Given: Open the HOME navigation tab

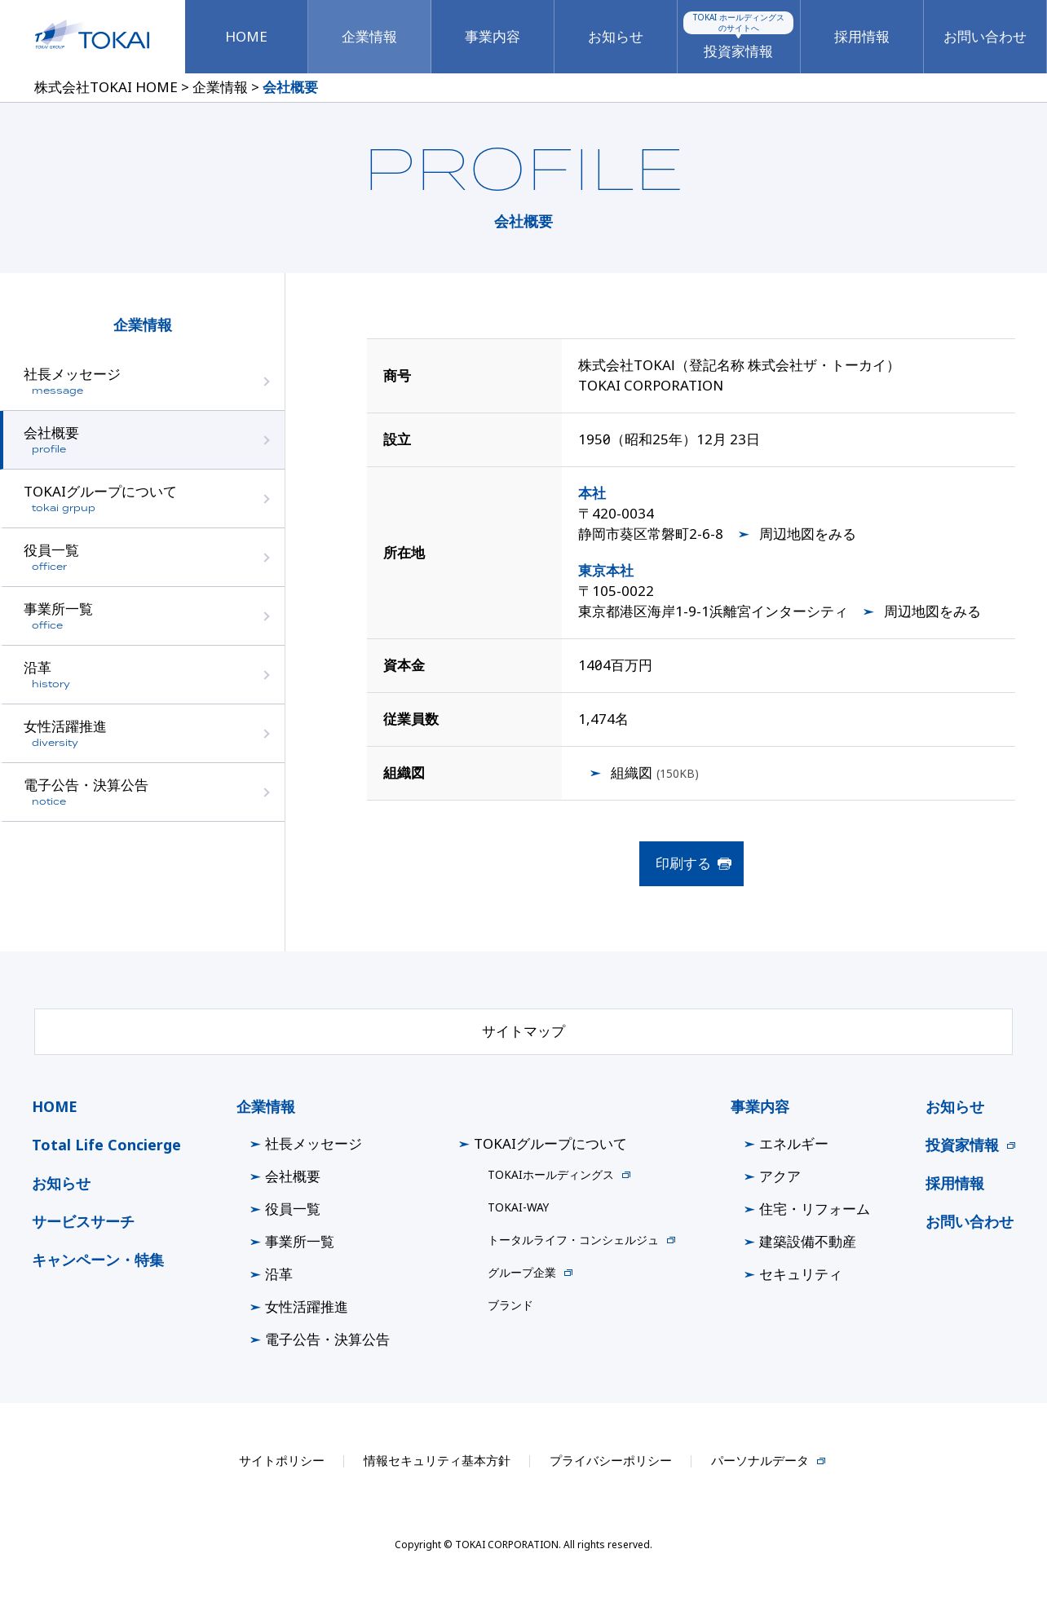Looking at the screenshot, I should pyautogui.click(x=246, y=37).
